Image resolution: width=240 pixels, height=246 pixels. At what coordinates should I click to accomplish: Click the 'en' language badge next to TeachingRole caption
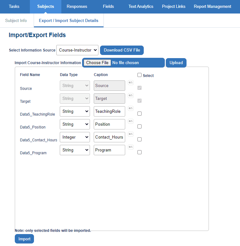pyautogui.click(x=131, y=108)
